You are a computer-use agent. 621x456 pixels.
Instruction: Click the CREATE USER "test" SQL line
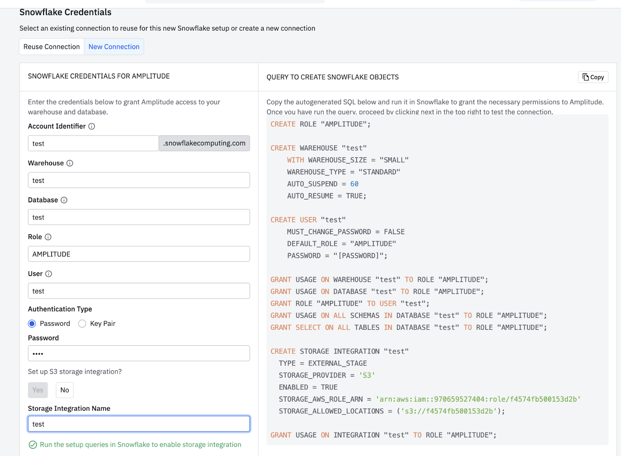point(308,220)
